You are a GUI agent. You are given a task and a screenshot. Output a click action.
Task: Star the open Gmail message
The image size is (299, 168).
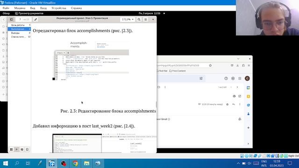click(228, 104)
